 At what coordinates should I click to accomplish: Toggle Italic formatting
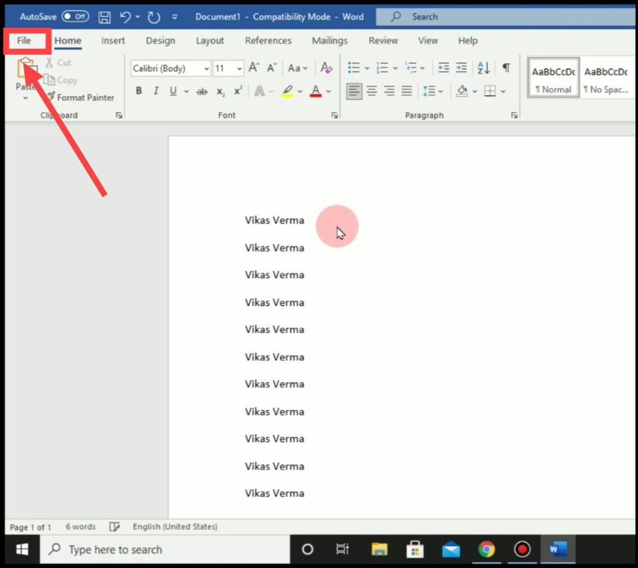[x=156, y=91]
